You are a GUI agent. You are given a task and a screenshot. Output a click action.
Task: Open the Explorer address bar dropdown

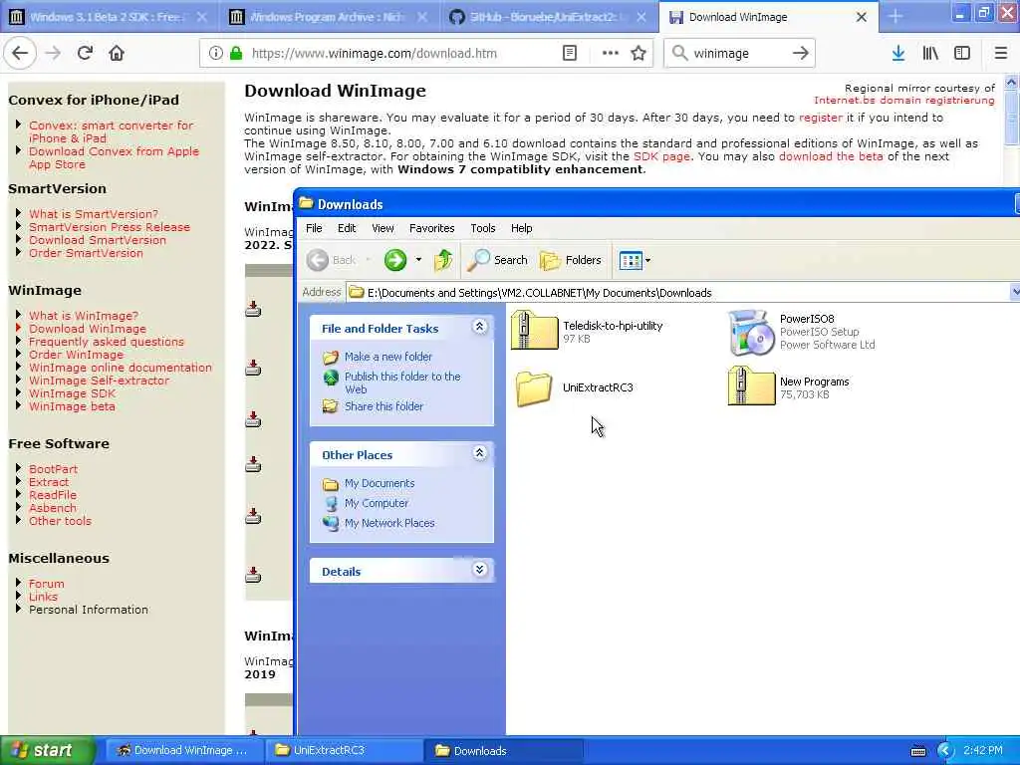1015,292
